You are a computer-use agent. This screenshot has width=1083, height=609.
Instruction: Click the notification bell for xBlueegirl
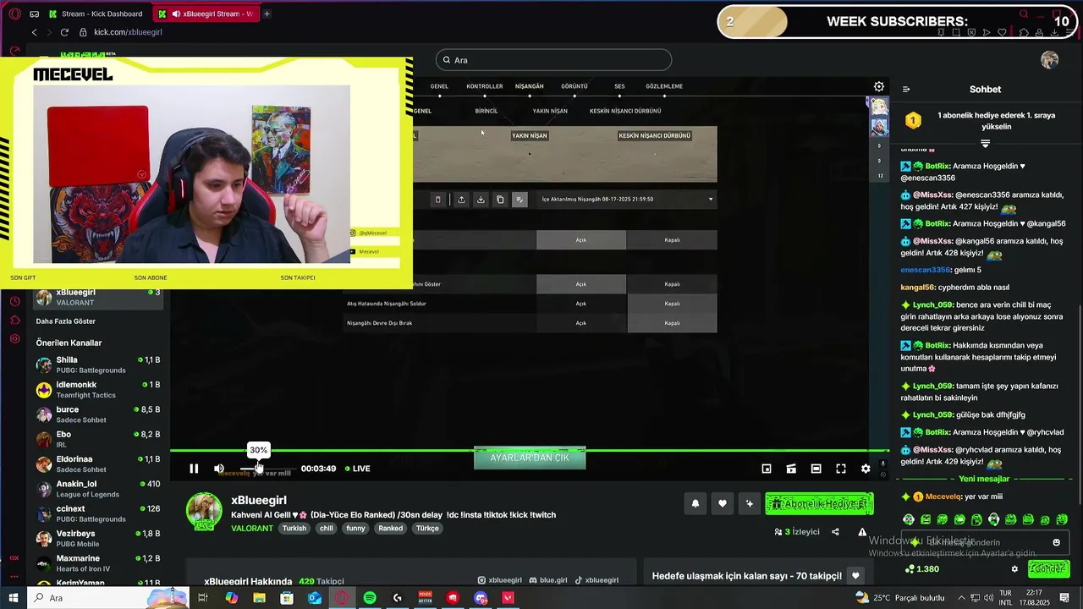(x=695, y=503)
